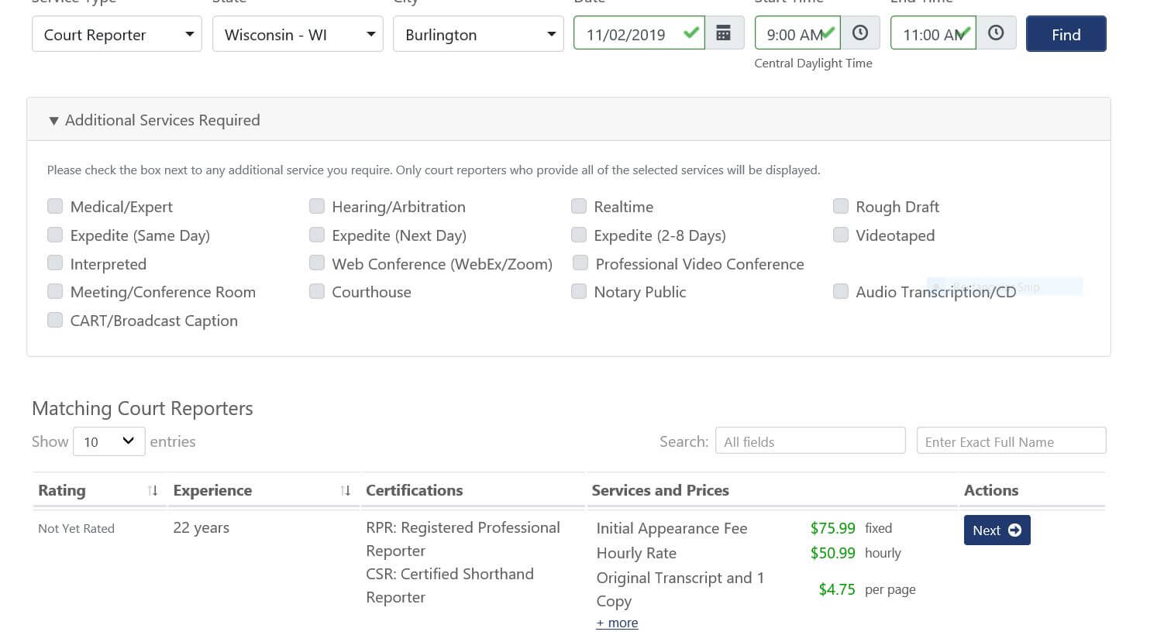Select the Notary Public checkbox
1164x635 pixels.
pos(579,291)
